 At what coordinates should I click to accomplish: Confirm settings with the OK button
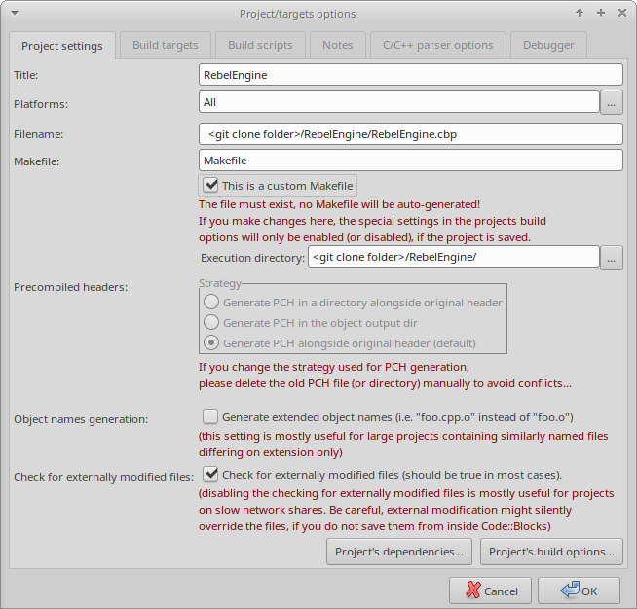pyautogui.click(x=579, y=591)
